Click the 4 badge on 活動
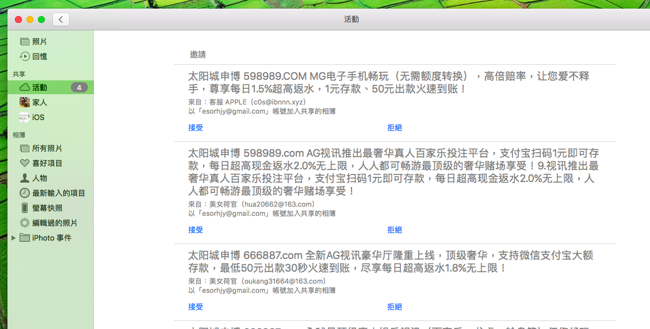650x329 pixels. [x=79, y=87]
